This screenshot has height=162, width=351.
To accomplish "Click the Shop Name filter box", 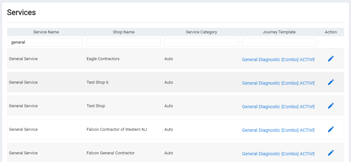I will pyautogui.click(x=123, y=42).
